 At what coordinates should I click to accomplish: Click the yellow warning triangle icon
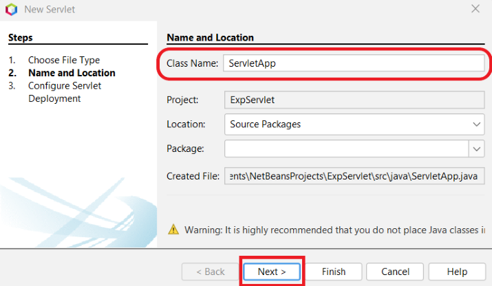click(173, 229)
